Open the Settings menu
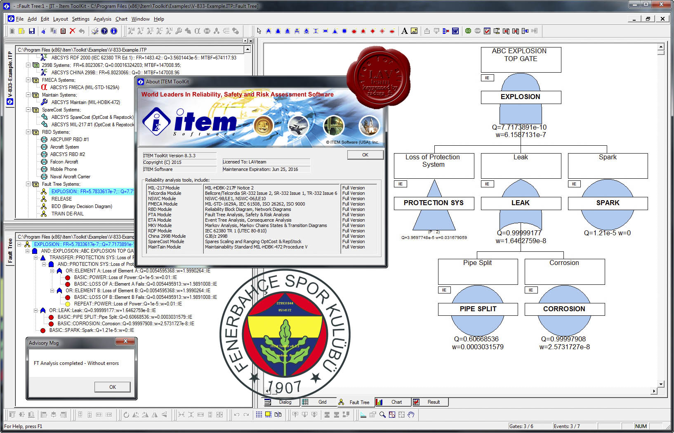 [80, 19]
